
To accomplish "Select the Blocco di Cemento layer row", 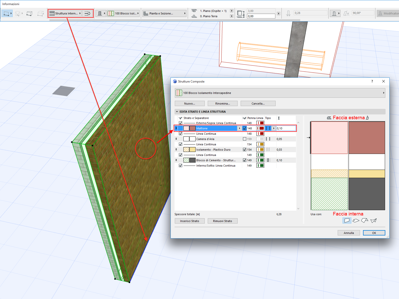I will click(x=216, y=160).
